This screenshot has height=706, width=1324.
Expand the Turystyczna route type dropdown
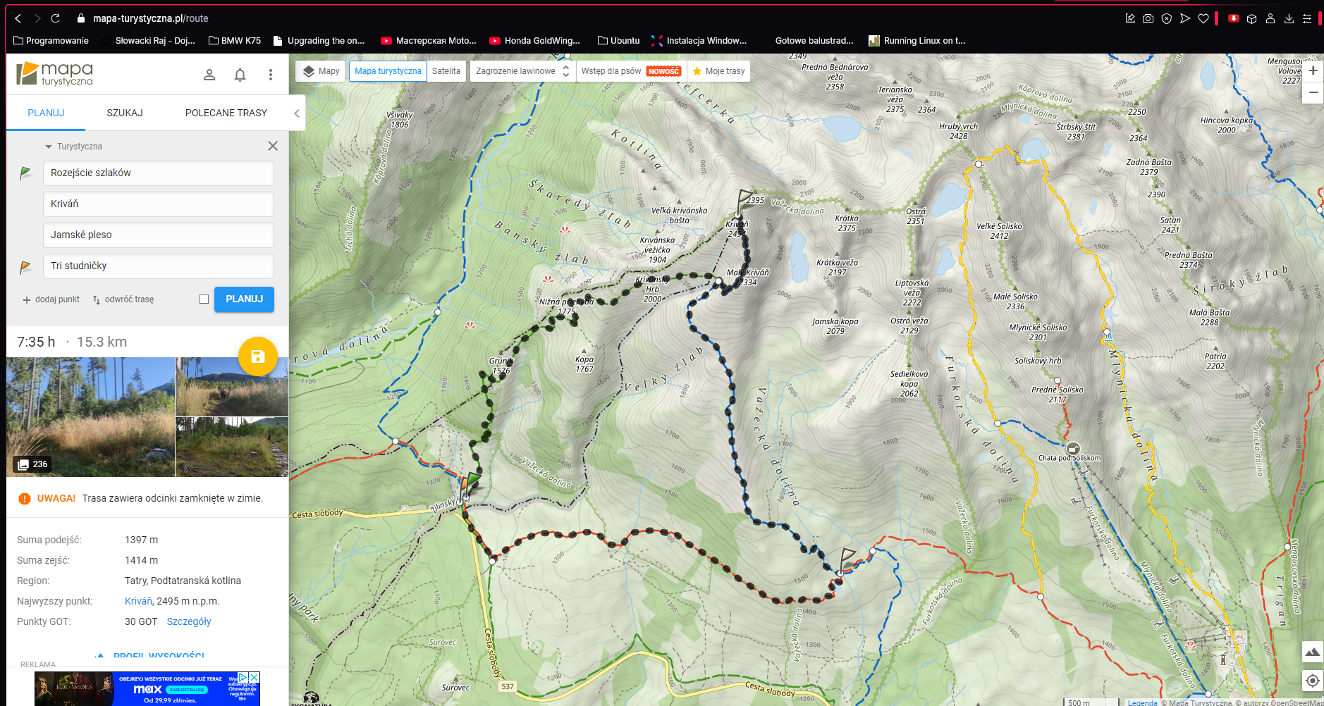click(x=74, y=147)
